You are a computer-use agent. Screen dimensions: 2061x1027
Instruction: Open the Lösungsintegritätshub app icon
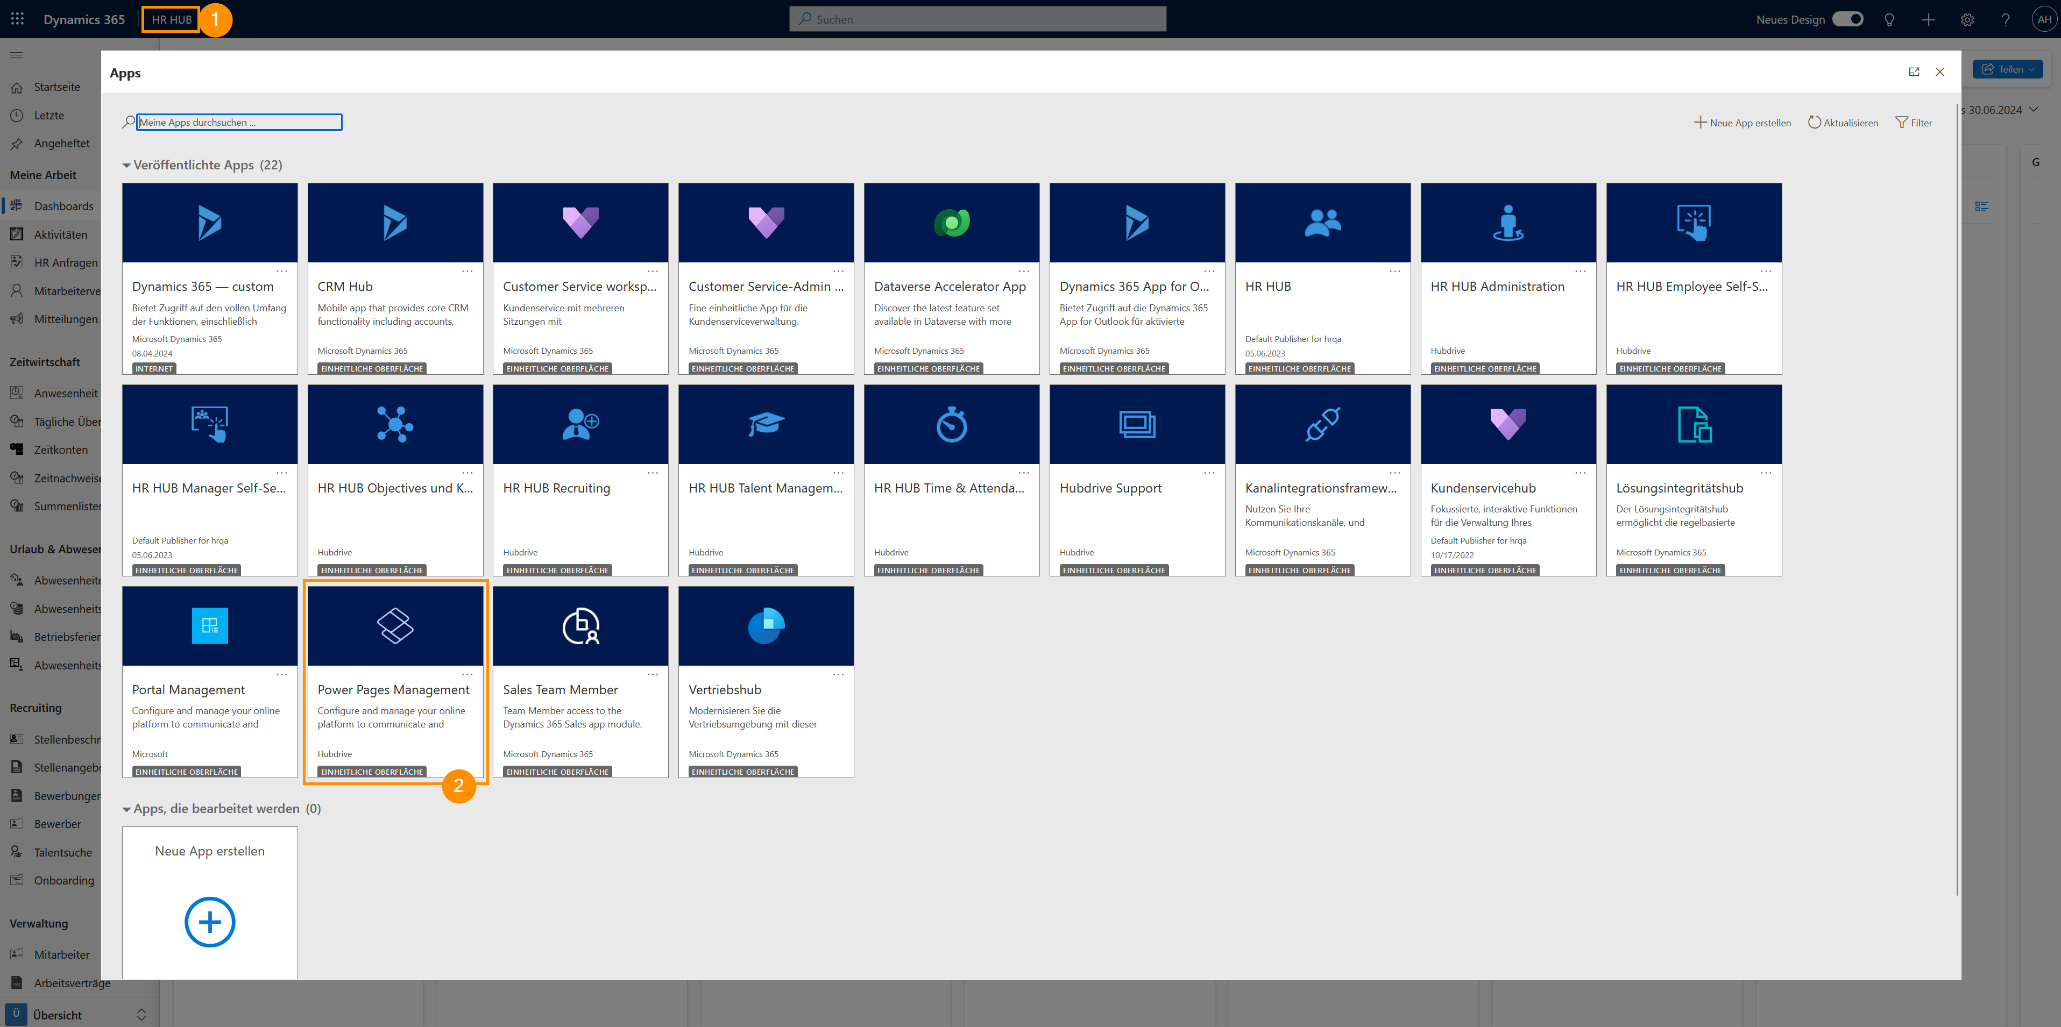coord(1694,424)
